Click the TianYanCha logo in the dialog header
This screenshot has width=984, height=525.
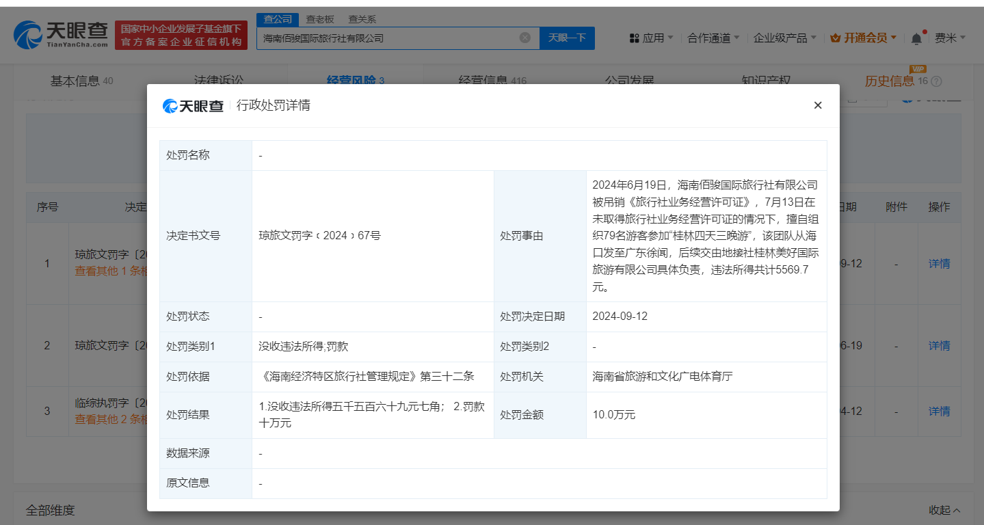[193, 106]
